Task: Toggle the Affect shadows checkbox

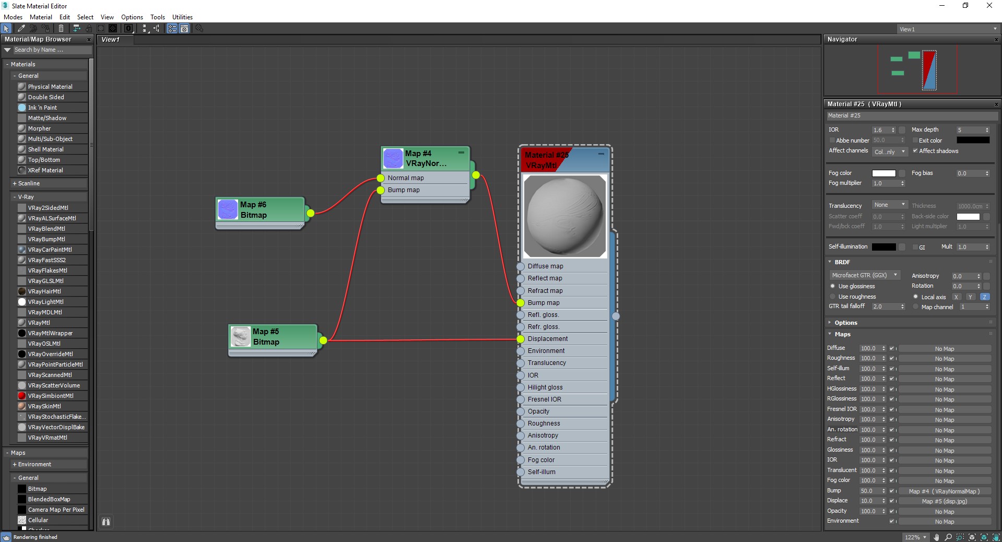Action: point(915,151)
